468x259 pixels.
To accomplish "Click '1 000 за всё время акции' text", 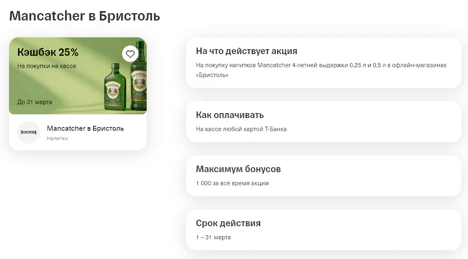I will 232,183.
